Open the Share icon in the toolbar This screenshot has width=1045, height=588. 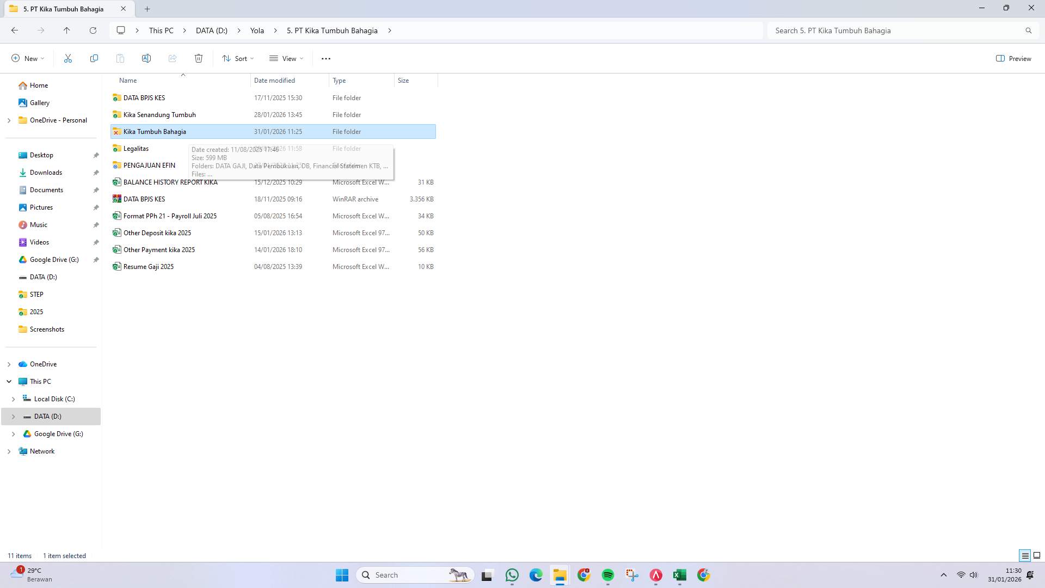tap(173, 58)
